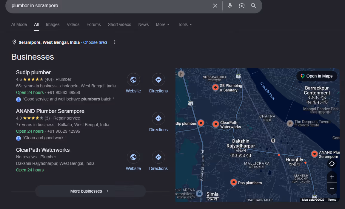Open the website globe icon for ClearPath Waterworks
Image resolution: width=345 pixels, height=209 pixels.
(133, 157)
